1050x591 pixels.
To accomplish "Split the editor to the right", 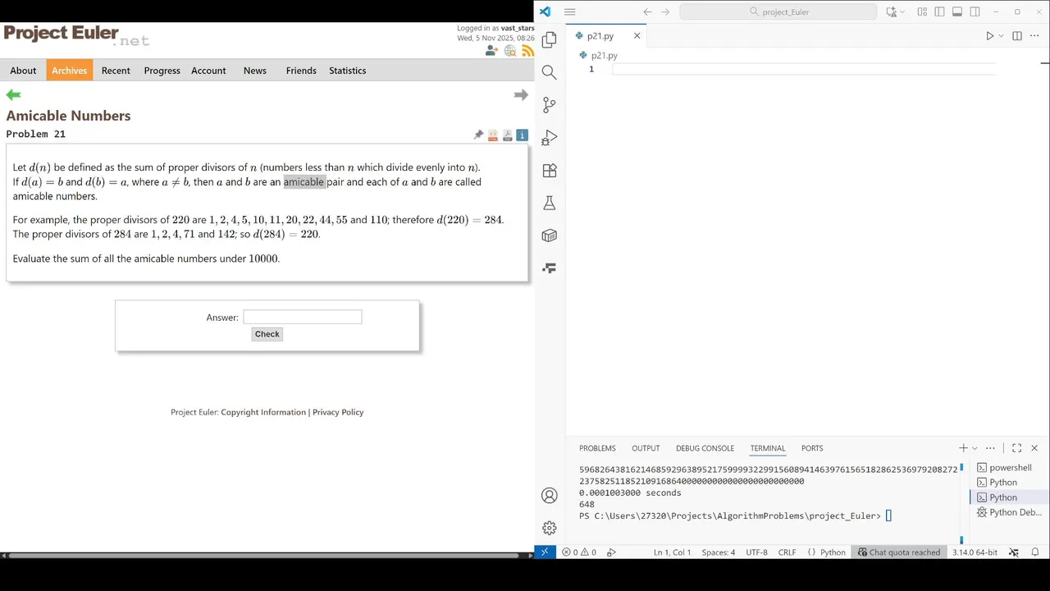I will click(1017, 36).
